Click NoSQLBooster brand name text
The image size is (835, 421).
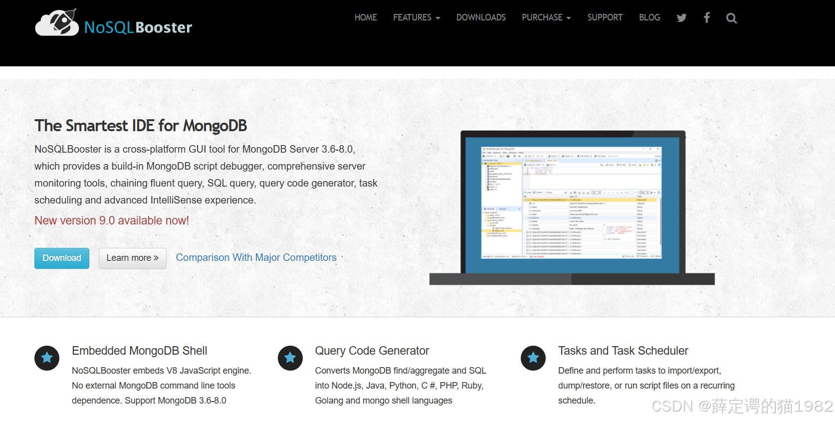[138, 27]
